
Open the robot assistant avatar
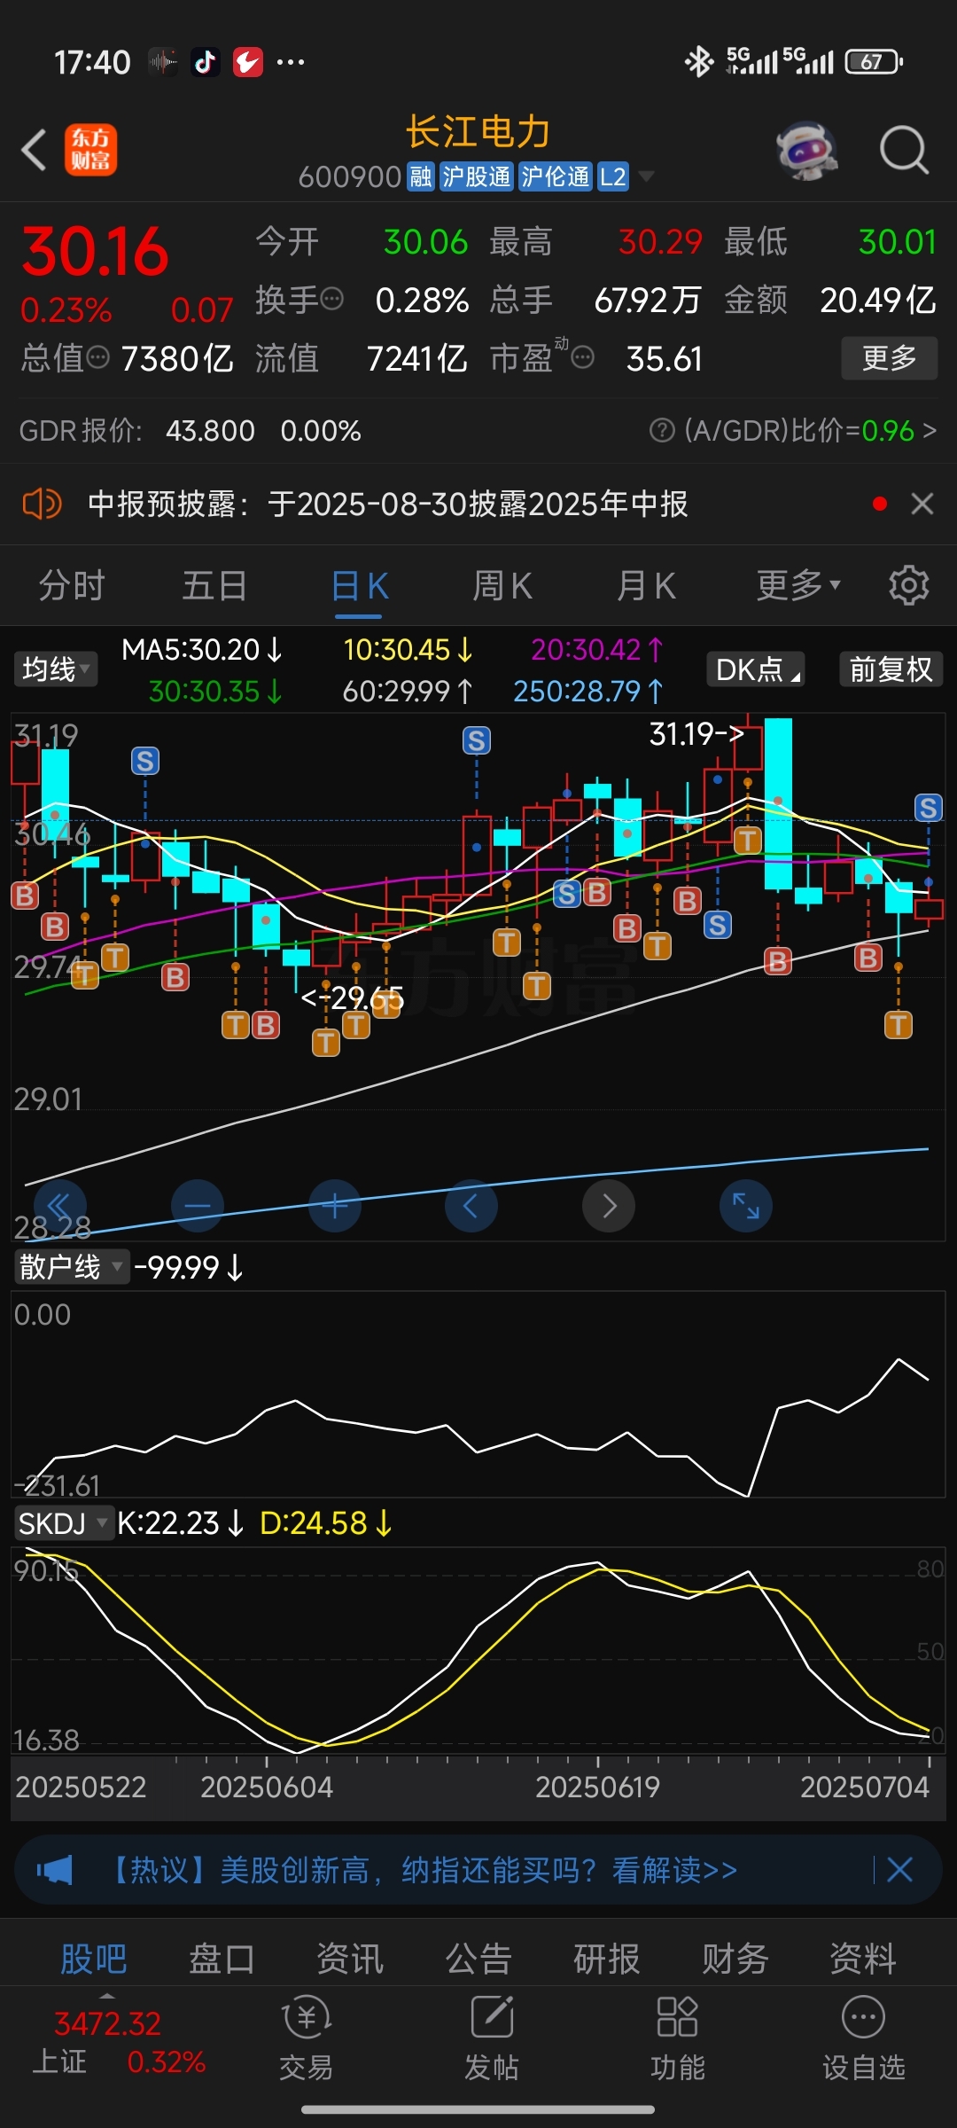pos(806,150)
